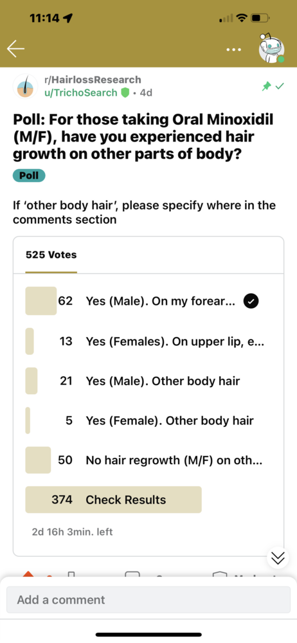Tap the Poll flair tag
The width and height of the screenshot is (297, 643).
[29, 176]
